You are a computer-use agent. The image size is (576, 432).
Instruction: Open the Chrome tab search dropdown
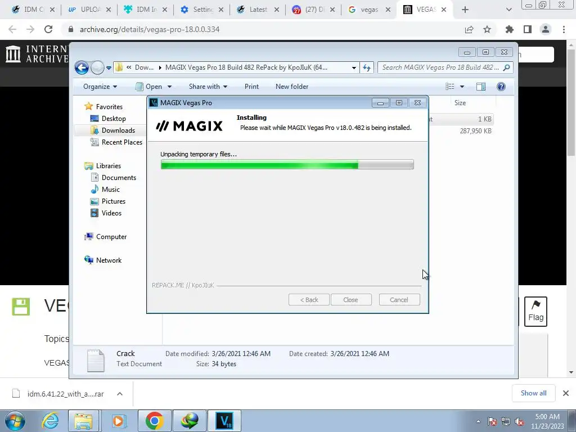(508, 10)
